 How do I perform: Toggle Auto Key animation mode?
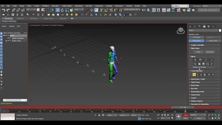coord(186,115)
